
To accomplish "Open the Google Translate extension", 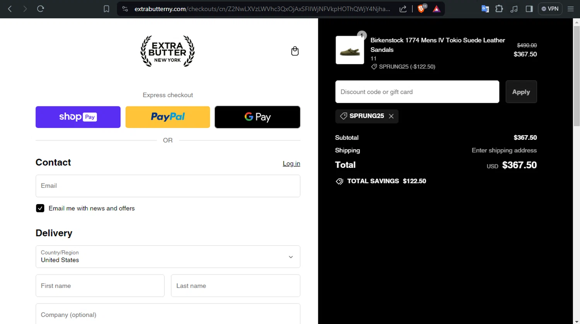I will click(485, 9).
